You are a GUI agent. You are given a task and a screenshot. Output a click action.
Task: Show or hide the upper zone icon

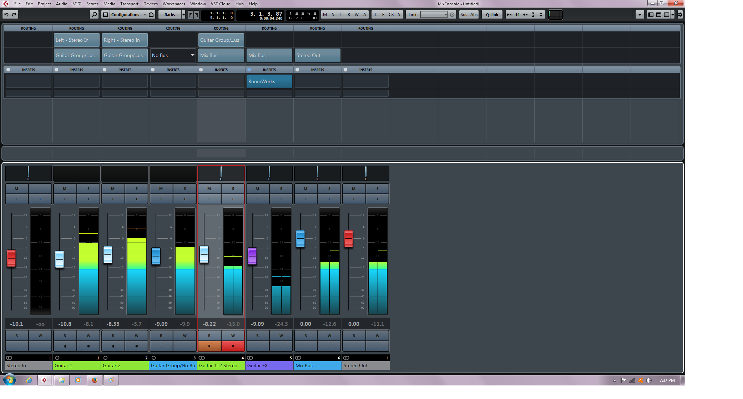click(659, 15)
